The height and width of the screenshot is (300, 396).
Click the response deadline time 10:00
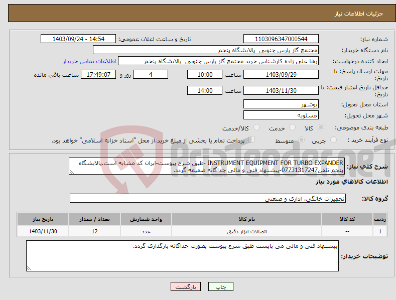click(x=205, y=74)
